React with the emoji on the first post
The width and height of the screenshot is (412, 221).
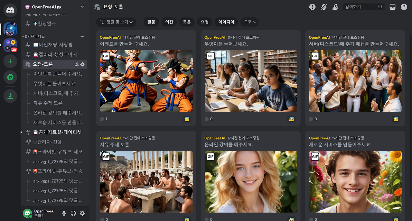[x=187, y=119]
